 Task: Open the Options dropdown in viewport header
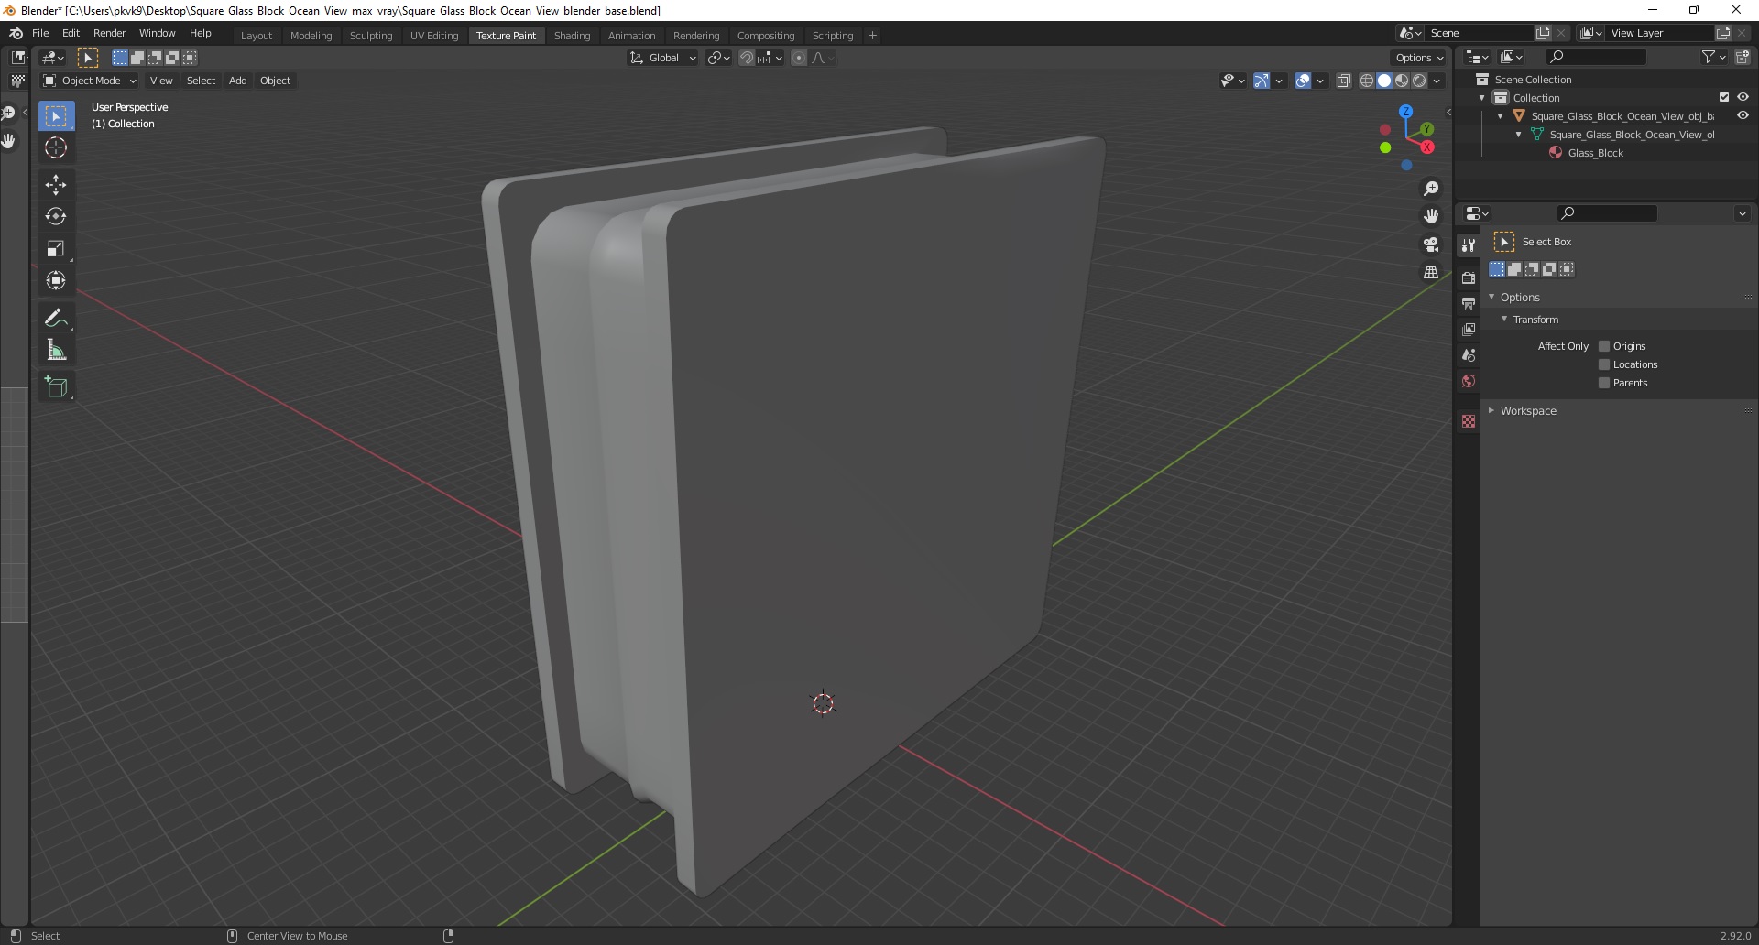[x=1418, y=58]
